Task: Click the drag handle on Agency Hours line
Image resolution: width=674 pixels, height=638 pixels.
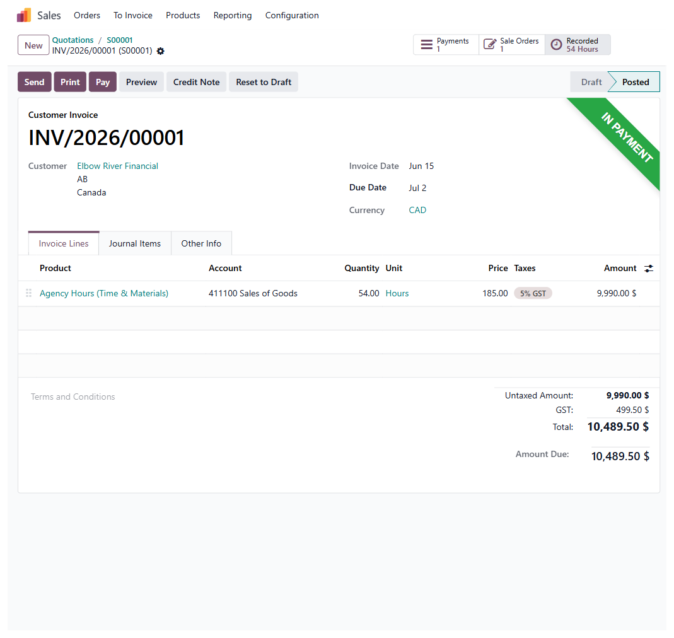Action: (29, 293)
